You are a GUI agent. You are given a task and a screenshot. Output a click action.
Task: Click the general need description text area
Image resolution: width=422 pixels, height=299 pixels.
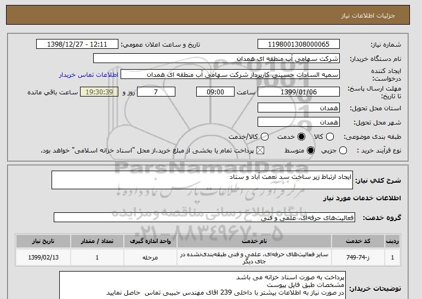coord(202,180)
